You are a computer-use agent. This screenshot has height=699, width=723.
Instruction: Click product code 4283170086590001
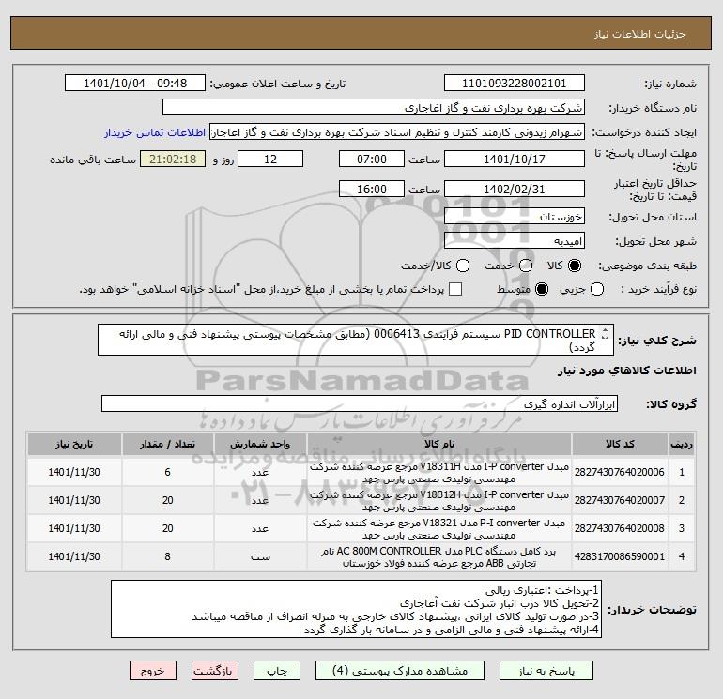(620, 556)
